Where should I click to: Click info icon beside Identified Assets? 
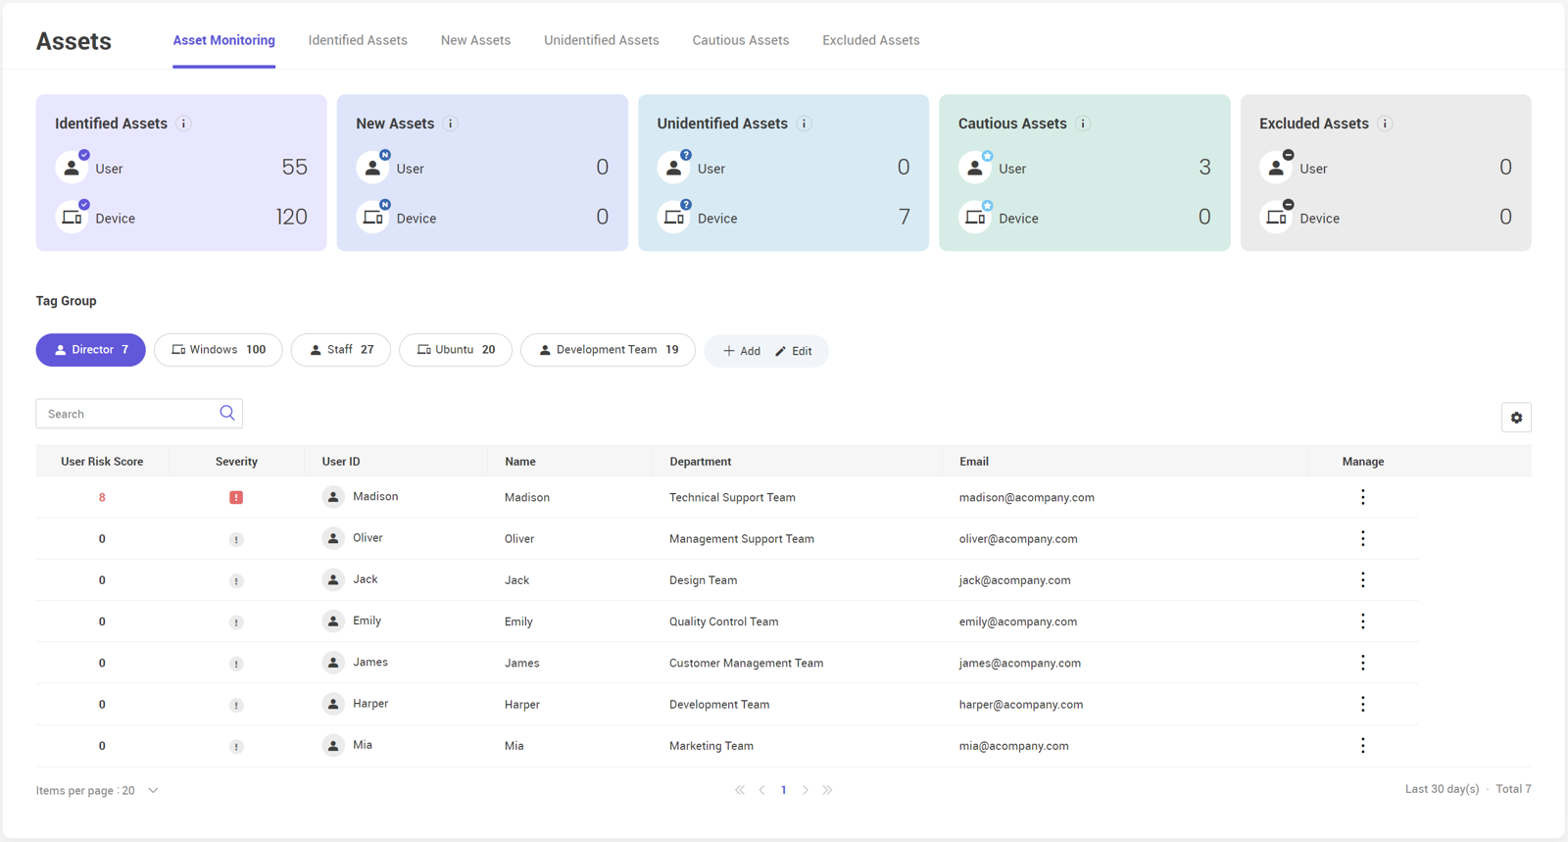click(x=183, y=124)
